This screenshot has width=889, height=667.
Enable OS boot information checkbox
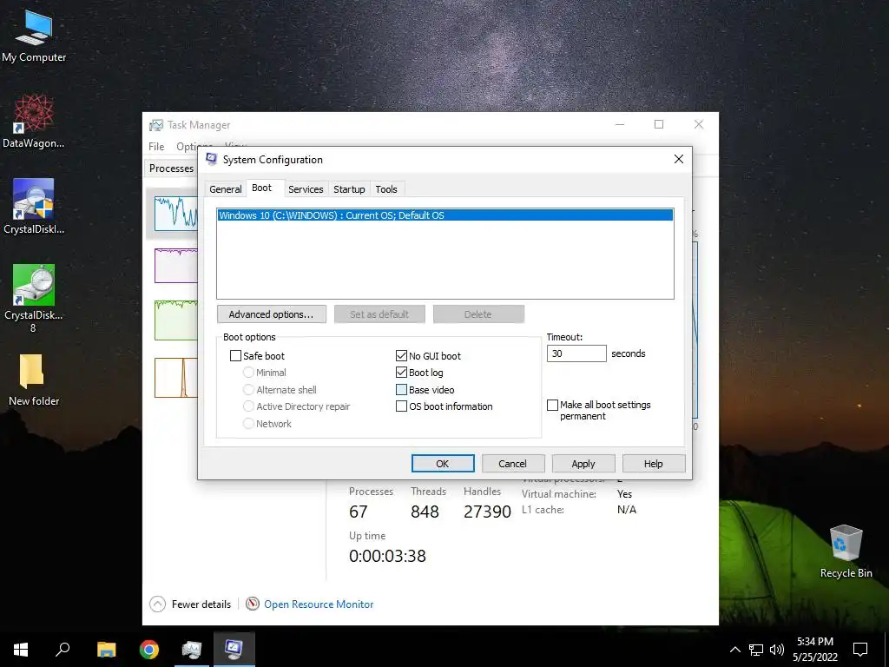401,406
